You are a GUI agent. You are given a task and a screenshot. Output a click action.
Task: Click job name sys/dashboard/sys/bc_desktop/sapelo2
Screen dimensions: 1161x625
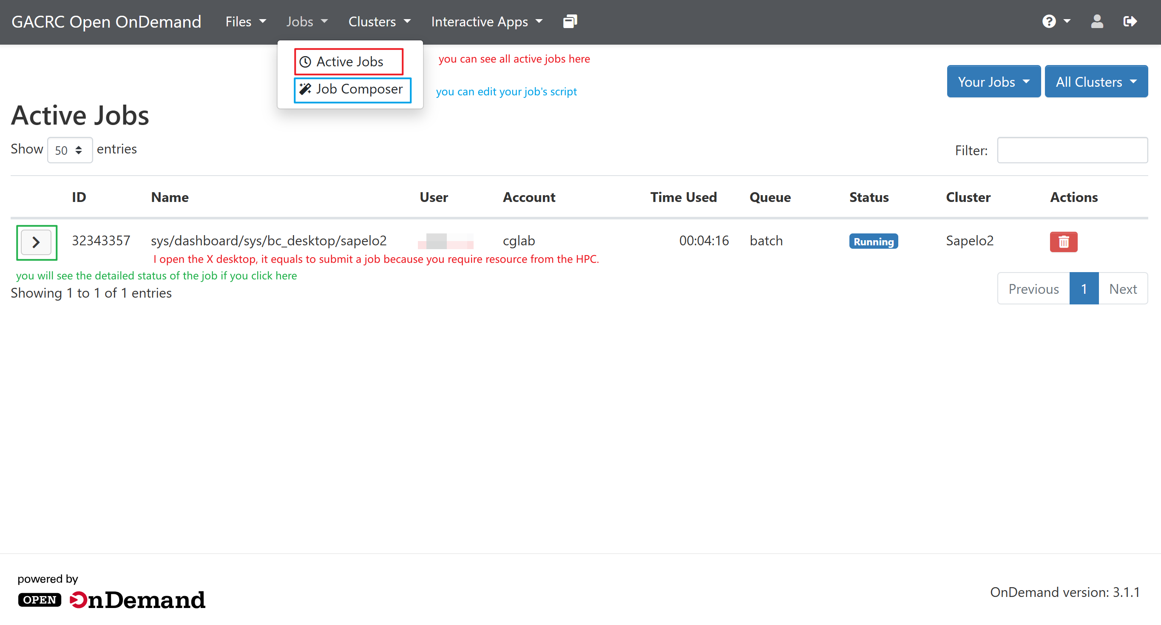point(269,241)
